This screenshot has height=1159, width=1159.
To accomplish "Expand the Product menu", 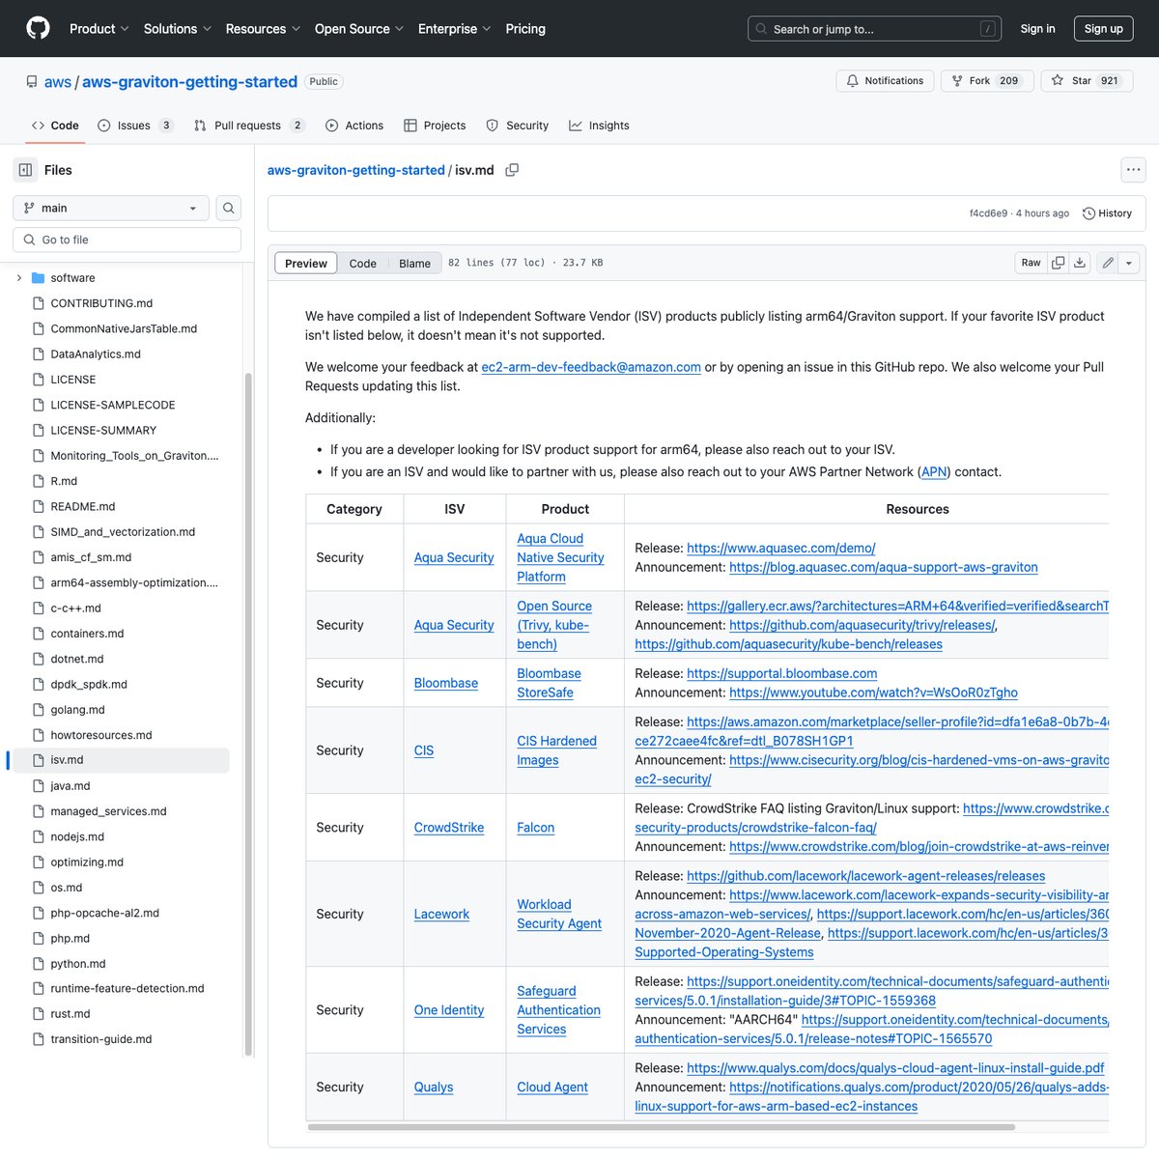I will (x=99, y=29).
